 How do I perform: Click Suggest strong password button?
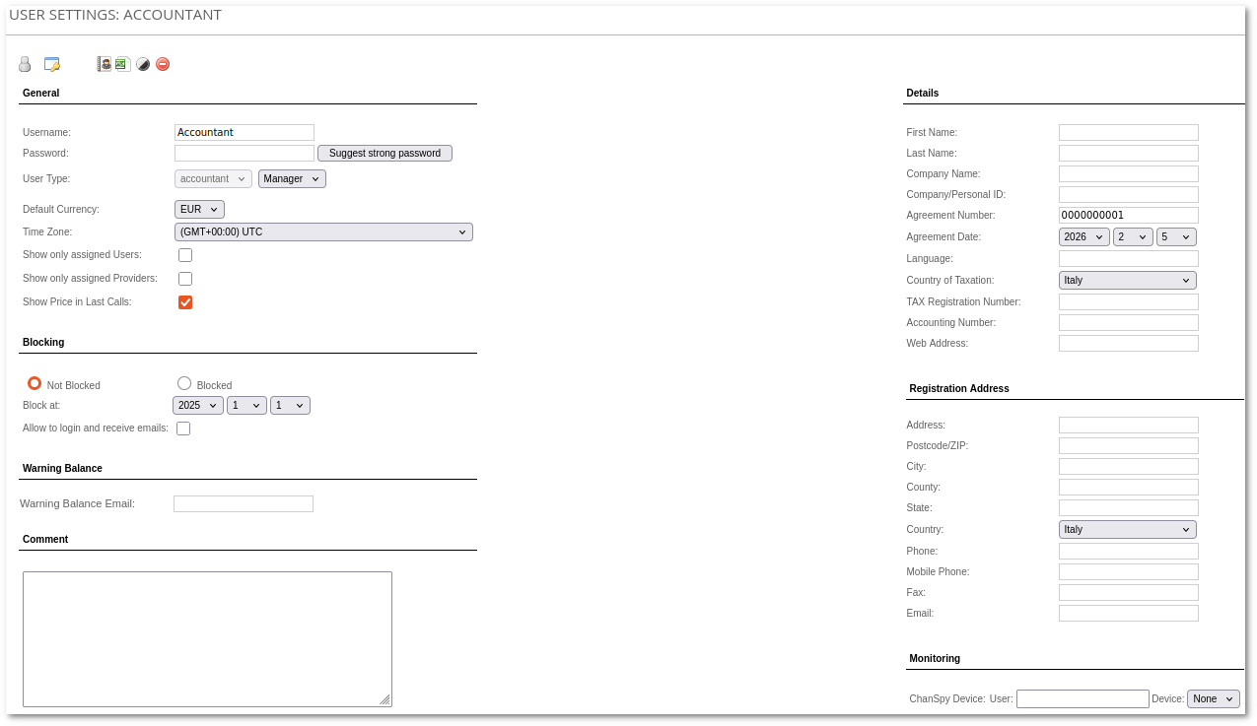coord(384,154)
